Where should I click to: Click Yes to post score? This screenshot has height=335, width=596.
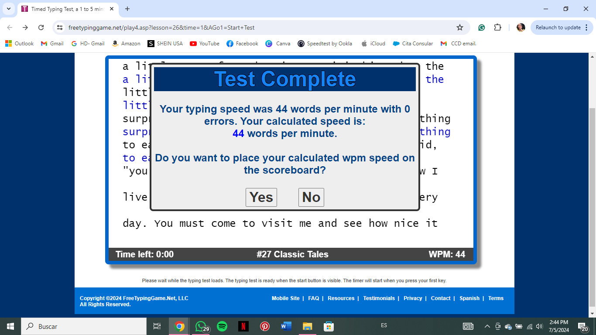coord(261,197)
